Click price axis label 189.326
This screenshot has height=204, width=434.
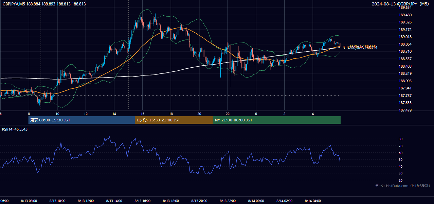[x=405, y=22]
